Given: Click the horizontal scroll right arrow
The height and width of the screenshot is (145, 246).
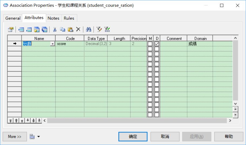Looking at the screenshot, I should [x=230, y=121].
